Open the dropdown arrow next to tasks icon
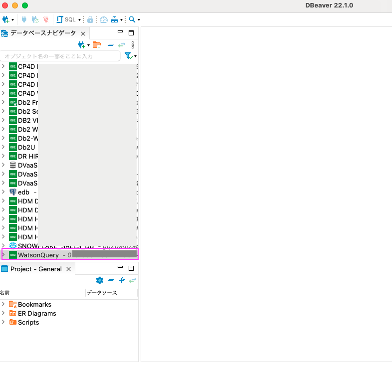The image size is (392, 372). [x=121, y=20]
